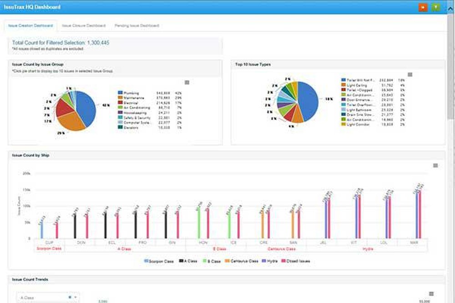Clear the A Class selection with the x
455x303 pixels.
click(70, 297)
